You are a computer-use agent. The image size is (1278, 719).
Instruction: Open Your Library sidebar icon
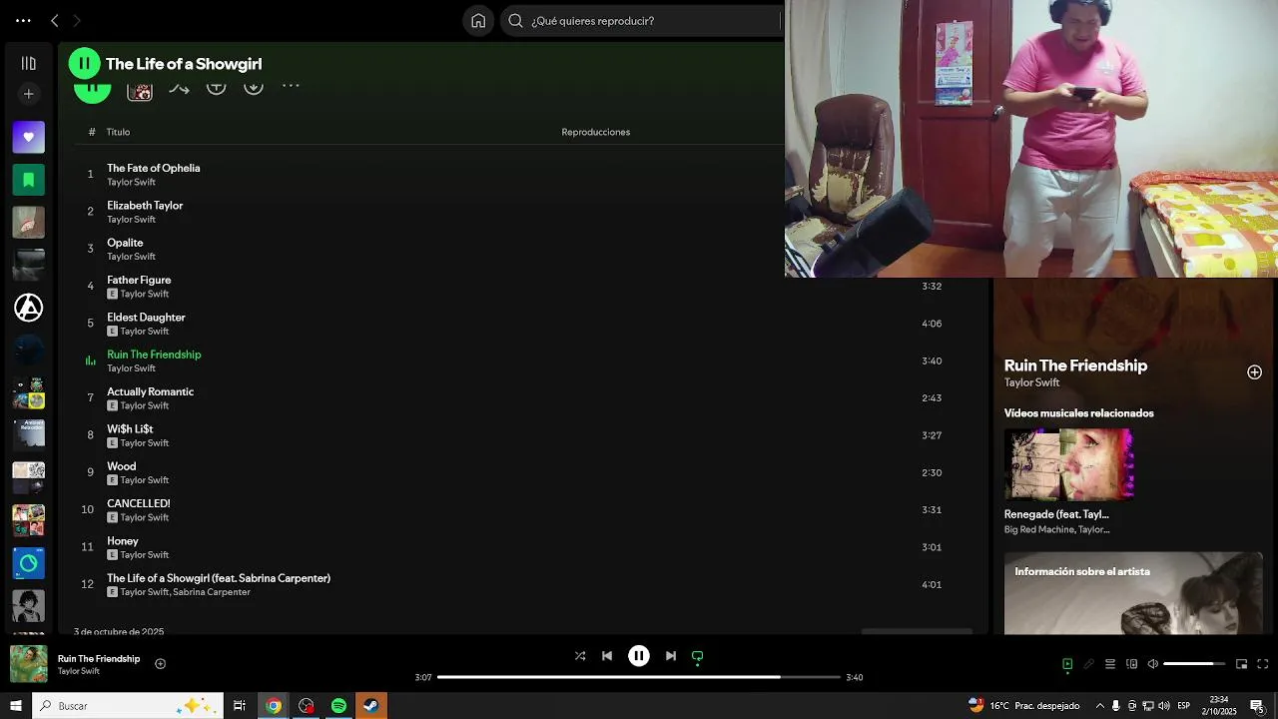coord(28,63)
